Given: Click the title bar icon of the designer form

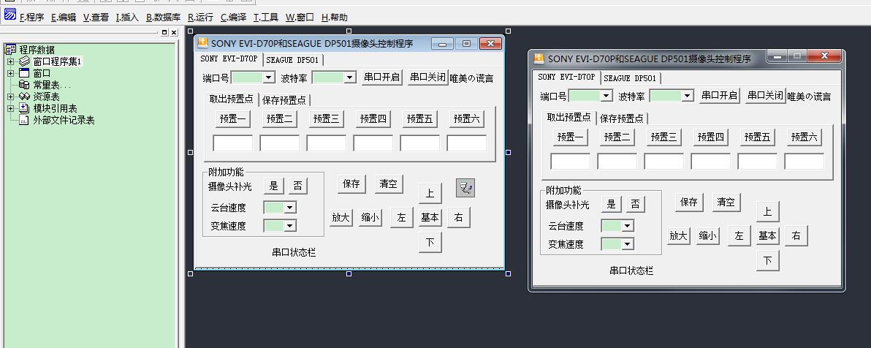Looking at the screenshot, I should tap(202, 43).
